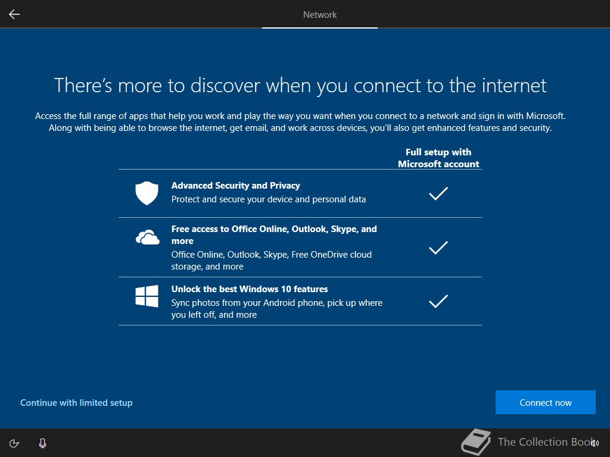Click the book logo watermark icon
This screenshot has height=457, width=610.
tap(476, 442)
